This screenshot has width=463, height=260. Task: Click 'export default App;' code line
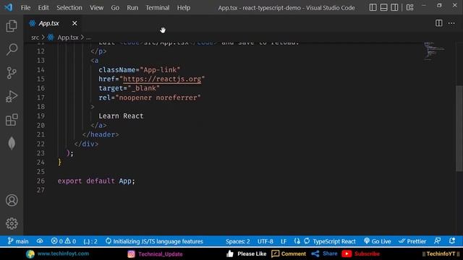pos(96,181)
